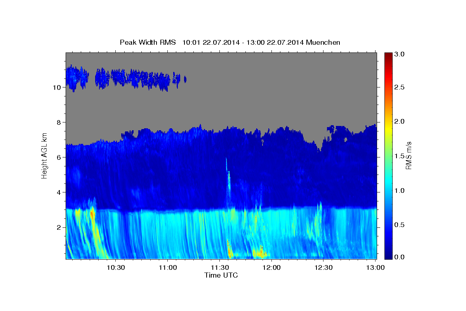
Task: Click the plot title "Peak Width RMS"
Action: point(148,42)
